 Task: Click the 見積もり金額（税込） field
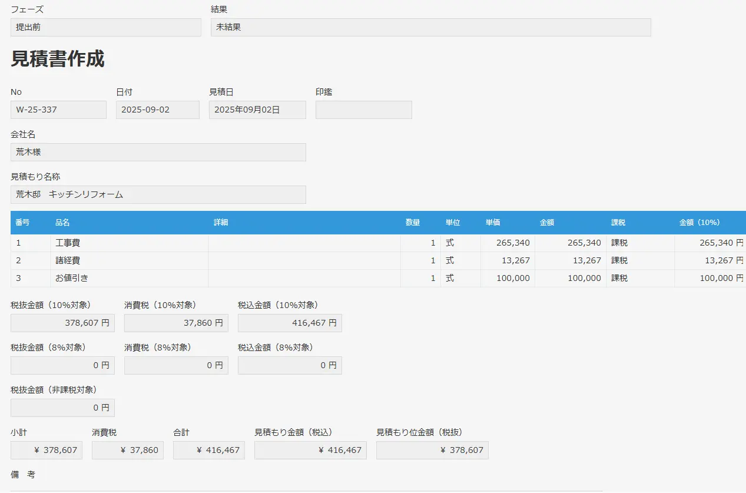coord(310,450)
